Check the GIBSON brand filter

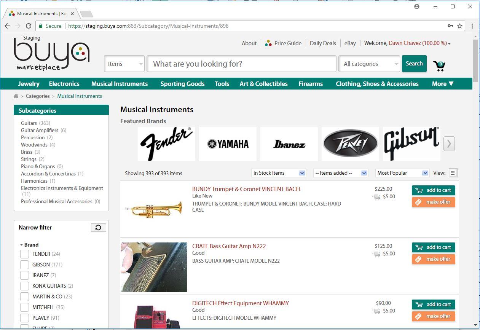[24, 265]
